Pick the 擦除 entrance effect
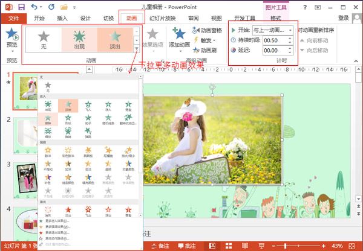 point(48,119)
